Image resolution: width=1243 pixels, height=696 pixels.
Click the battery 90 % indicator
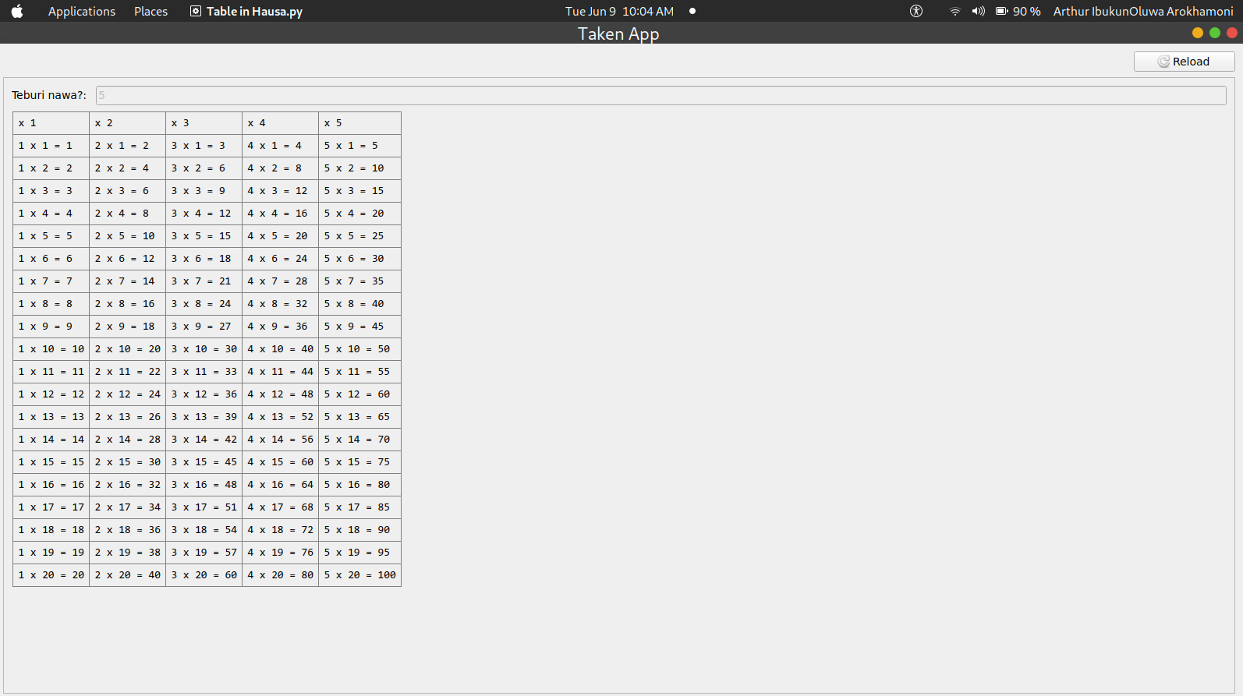[1018, 11]
